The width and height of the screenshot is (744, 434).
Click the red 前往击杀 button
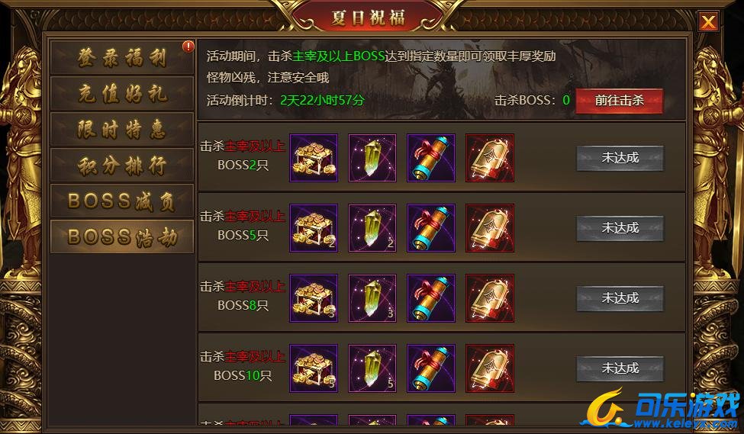[x=619, y=101]
